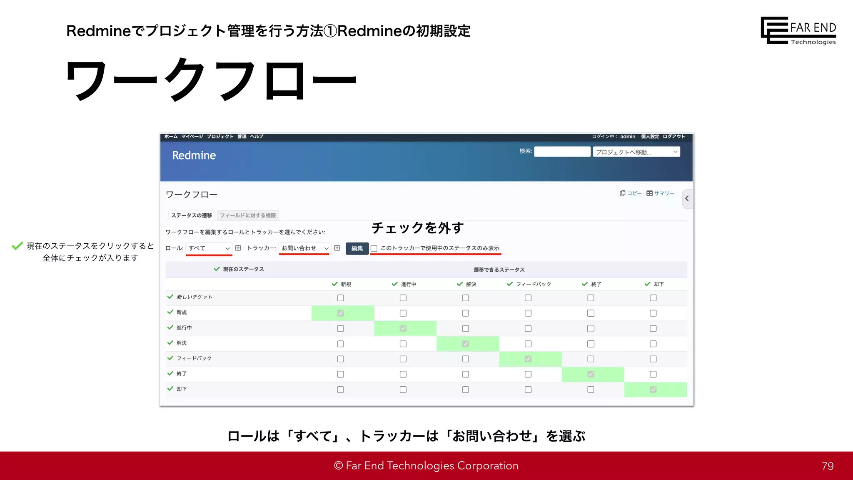Open the トラッカー dropdown showing お問い合わせ
The height and width of the screenshot is (480, 853).
(x=305, y=248)
